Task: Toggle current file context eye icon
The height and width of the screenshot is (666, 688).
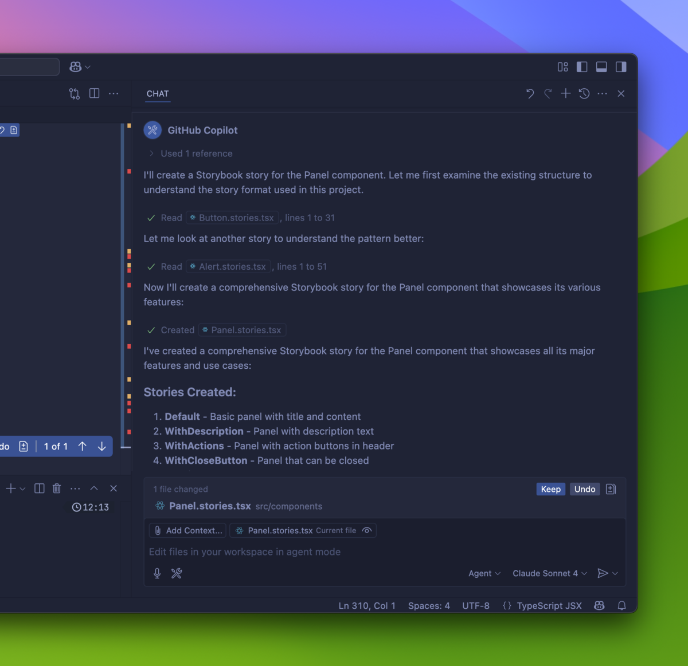Action: pyautogui.click(x=367, y=530)
